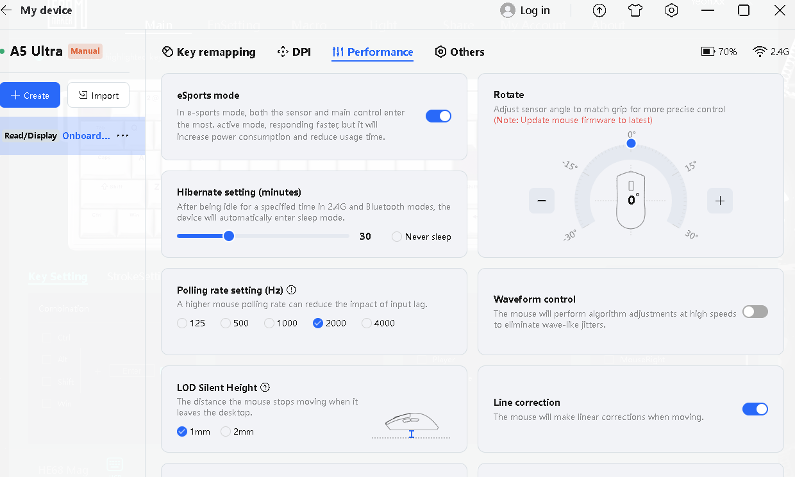Turn off the Line correction toggle
This screenshot has height=477, width=795.
tap(755, 409)
